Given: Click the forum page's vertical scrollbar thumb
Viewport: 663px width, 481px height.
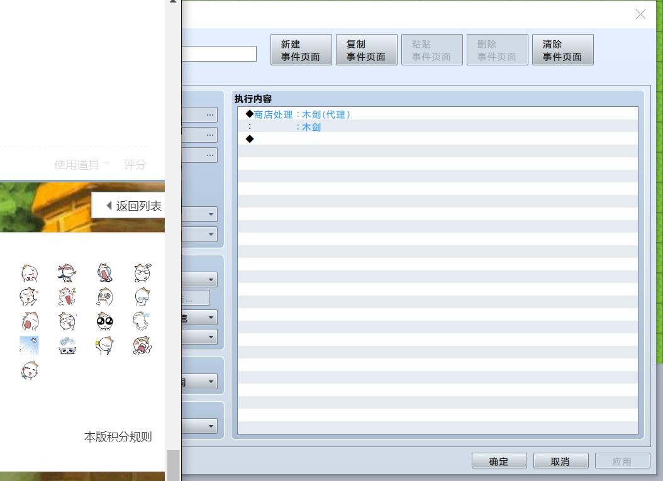Looking at the screenshot, I should point(174,465).
